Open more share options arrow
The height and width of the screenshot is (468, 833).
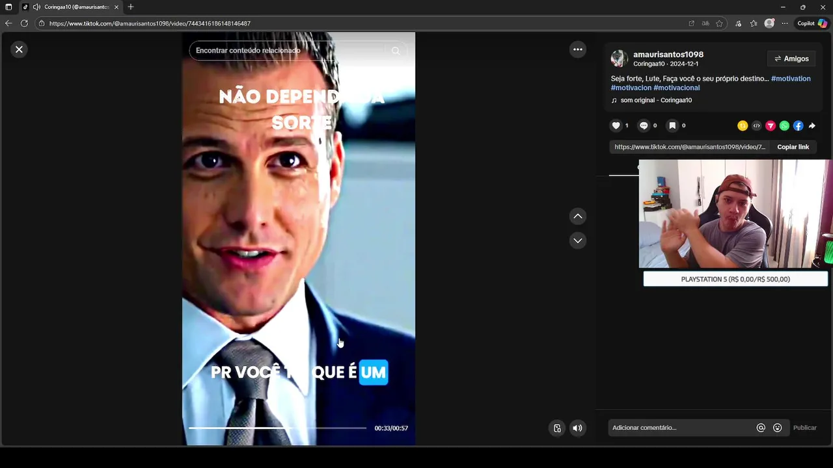(x=812, y=126)
